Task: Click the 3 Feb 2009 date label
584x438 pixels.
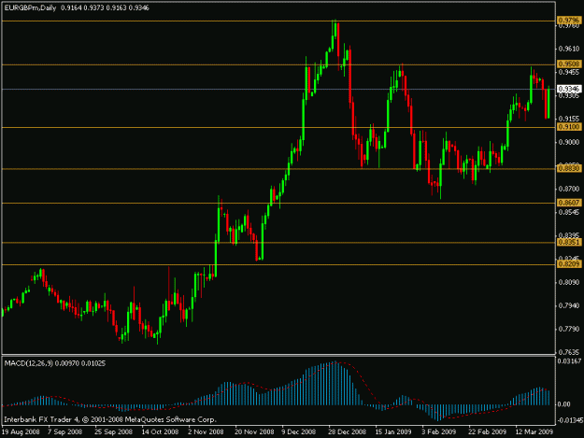Action: tap(439, 432)
